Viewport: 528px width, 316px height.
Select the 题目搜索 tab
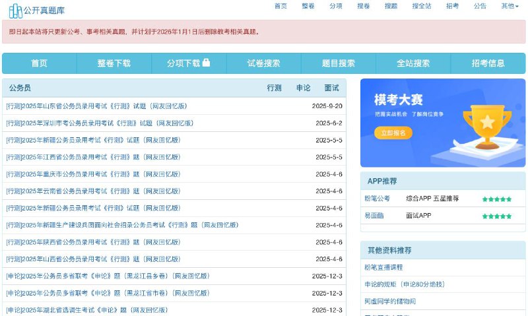click(x=339, y=63)
